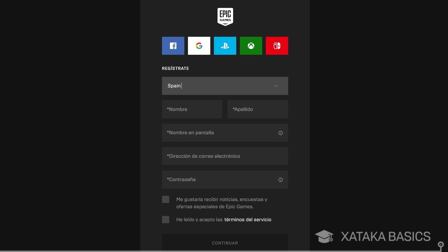
Task: Click the 'He leído y acepto las' label
Action: click(x=199, y=220)
